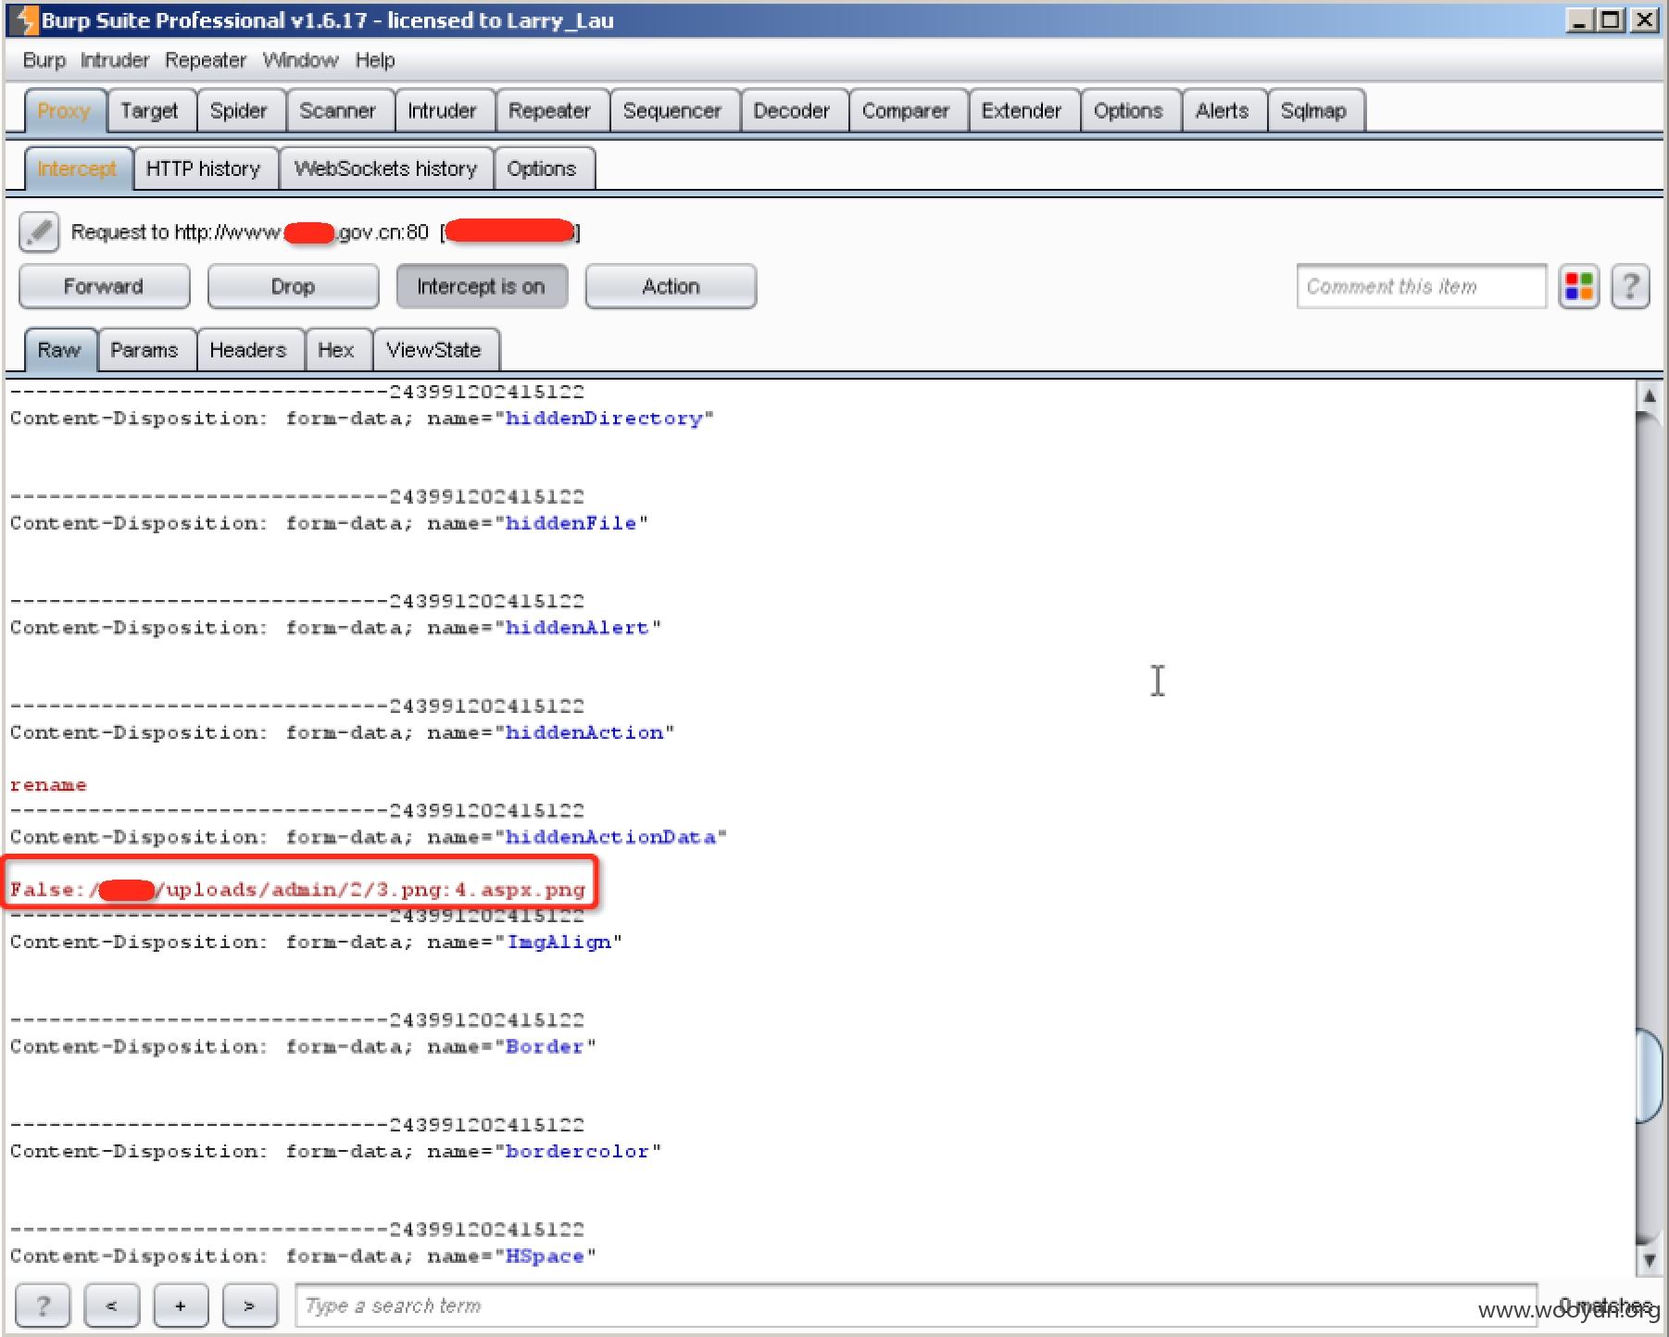Click the Comment this item field
1669x1337 pixels.
point(1422,286)
